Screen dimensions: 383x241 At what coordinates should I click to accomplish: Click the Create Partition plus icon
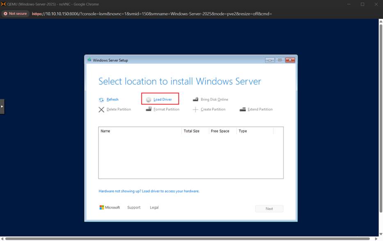(196, 109)
